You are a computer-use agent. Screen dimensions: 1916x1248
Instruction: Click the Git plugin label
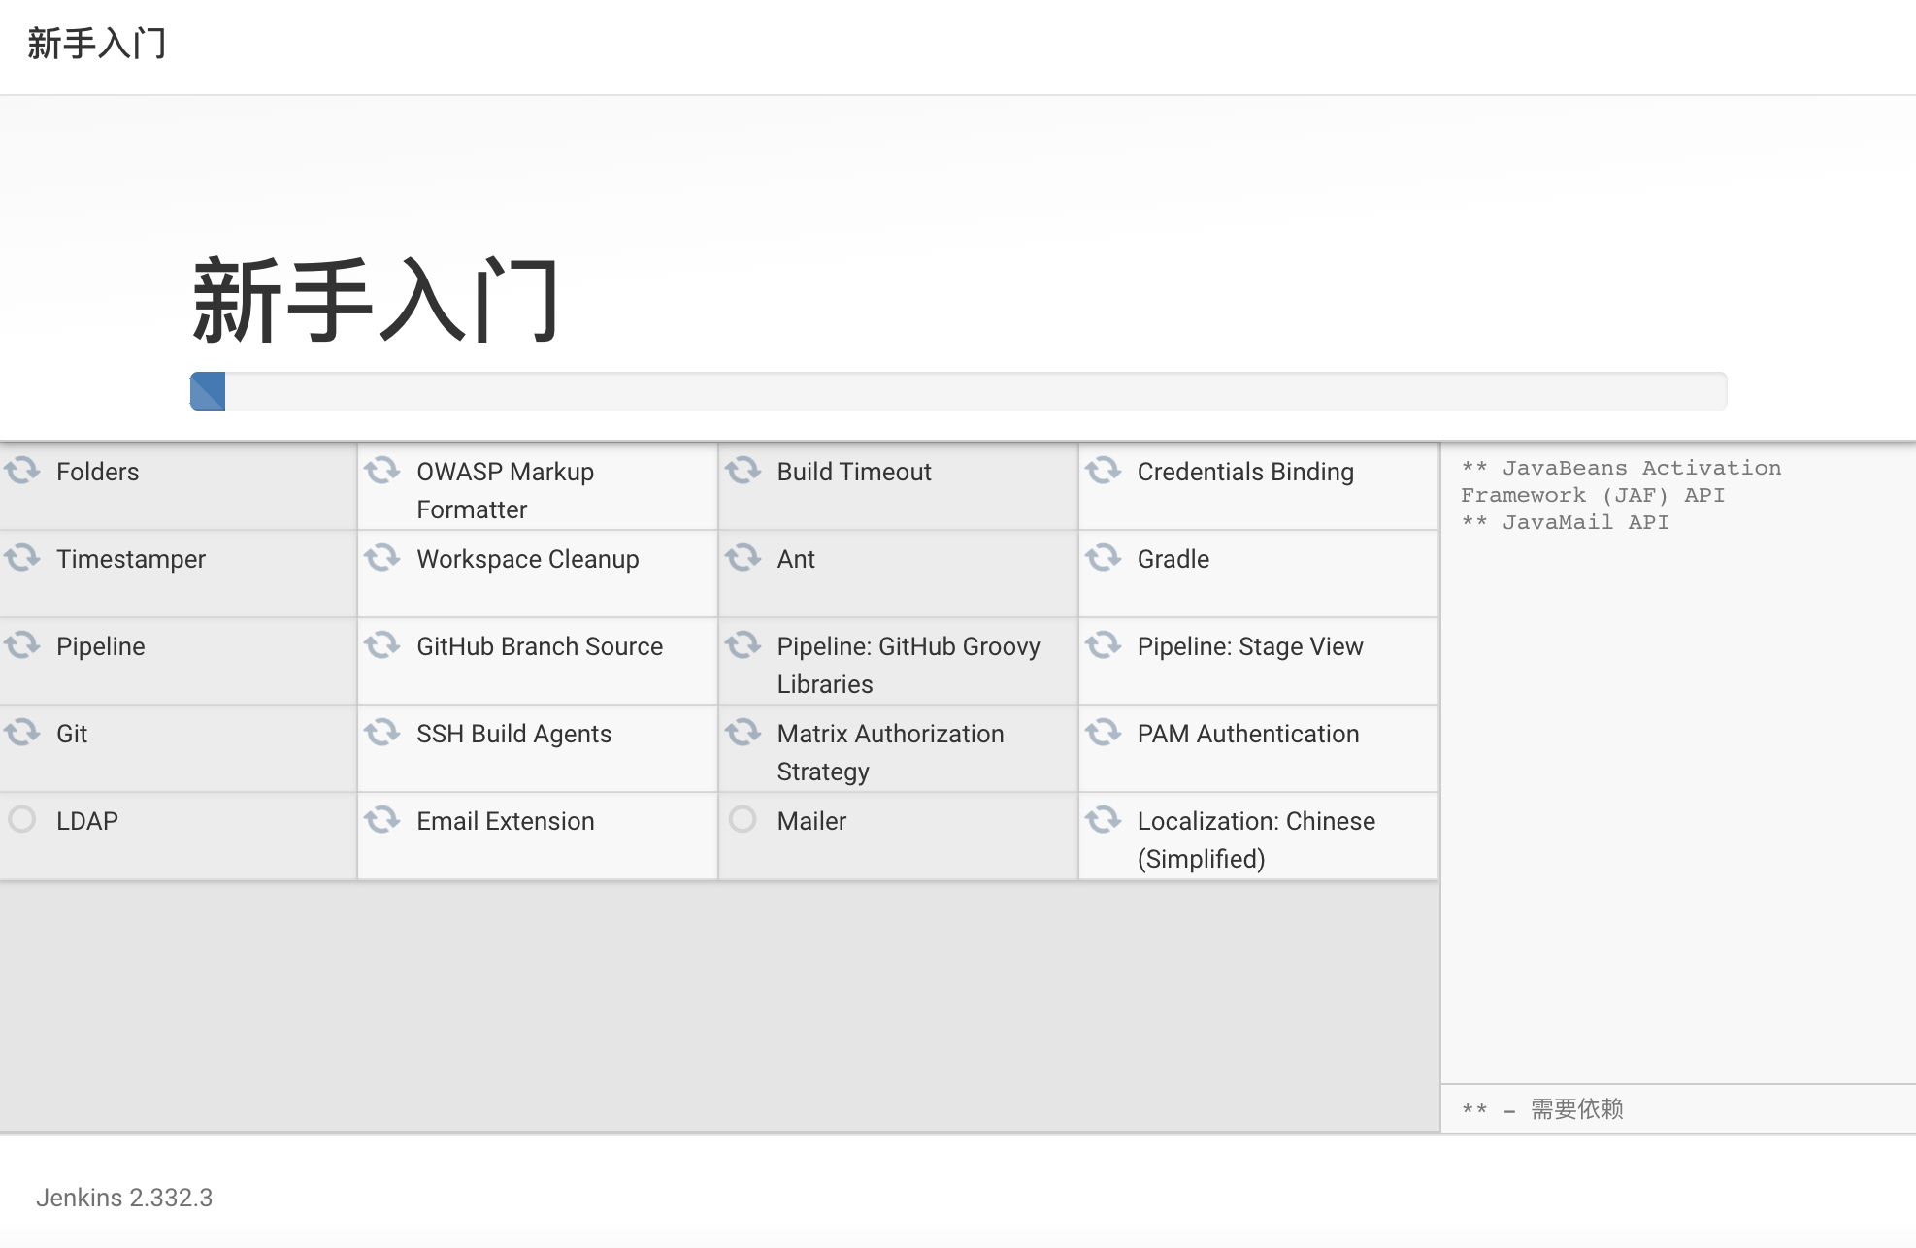[72, 734]
